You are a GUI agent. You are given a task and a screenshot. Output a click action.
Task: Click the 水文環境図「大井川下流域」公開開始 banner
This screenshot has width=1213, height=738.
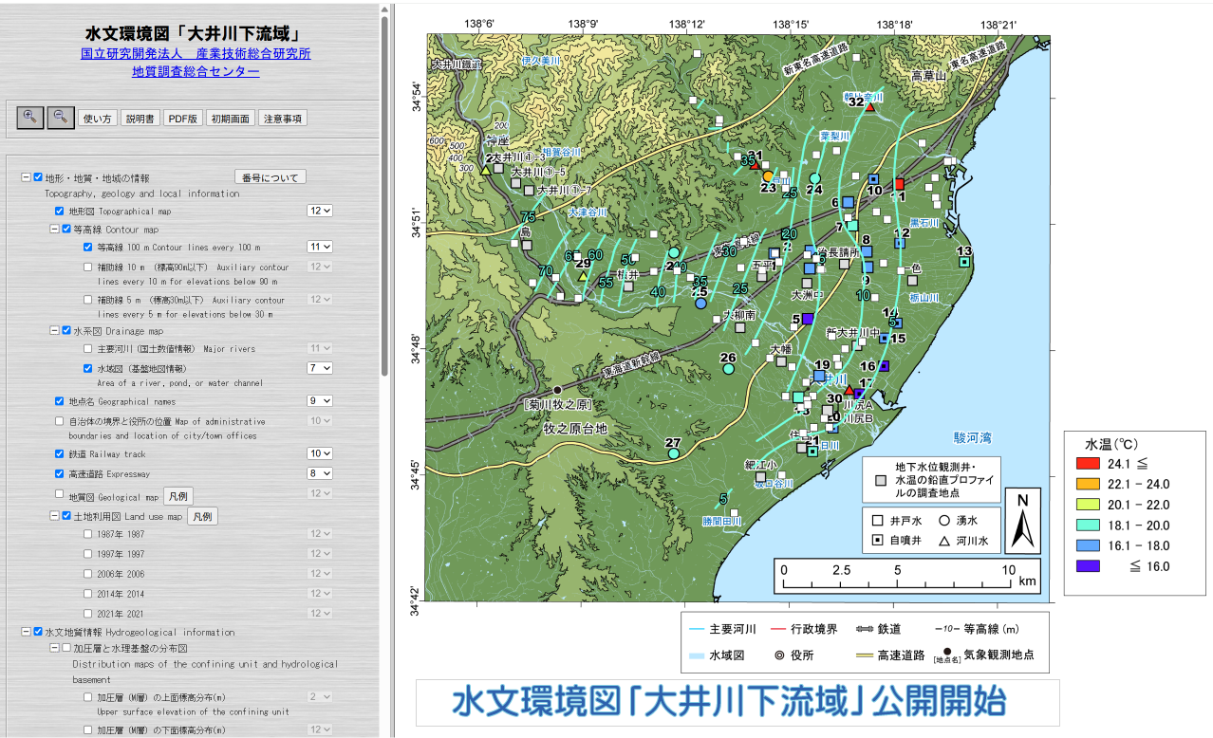(737, 703)
